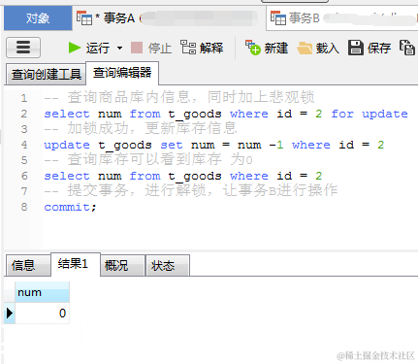This screenshot has width=418, height=364.
Task: Click the select statement on line 6
Action: click(183, 176)
